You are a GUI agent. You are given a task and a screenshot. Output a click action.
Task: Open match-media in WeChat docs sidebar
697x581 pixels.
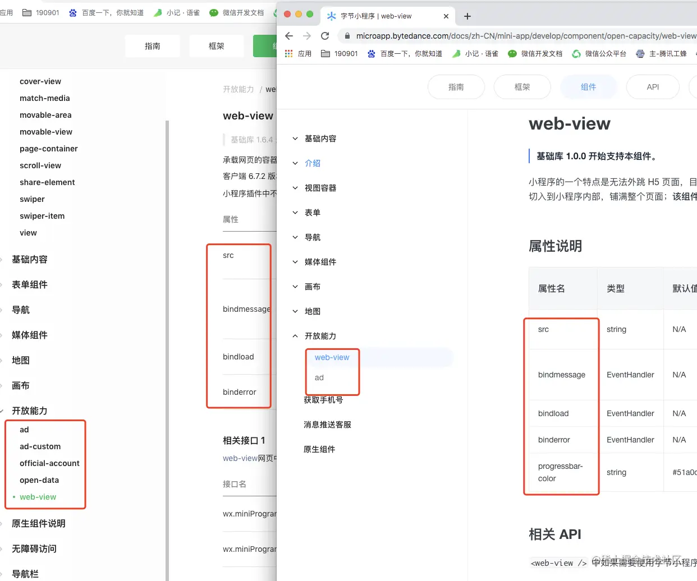[45, 98]
